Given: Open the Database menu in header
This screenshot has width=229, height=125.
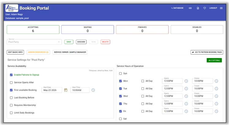Looking at the screenshot, I should coord(177,8).
